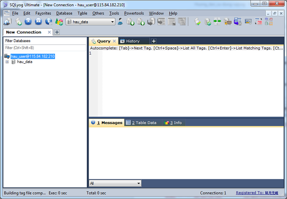287x199 pixels.
Task: Click inside the query editor line 1
Action: pyautogui.click(x=193, y=53)
